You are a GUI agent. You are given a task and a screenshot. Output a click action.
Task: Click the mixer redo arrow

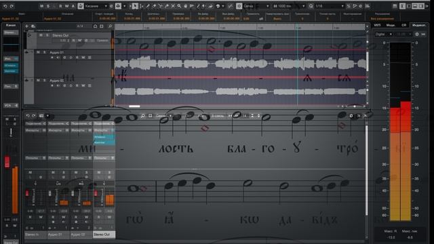click(x=34, y=116)
